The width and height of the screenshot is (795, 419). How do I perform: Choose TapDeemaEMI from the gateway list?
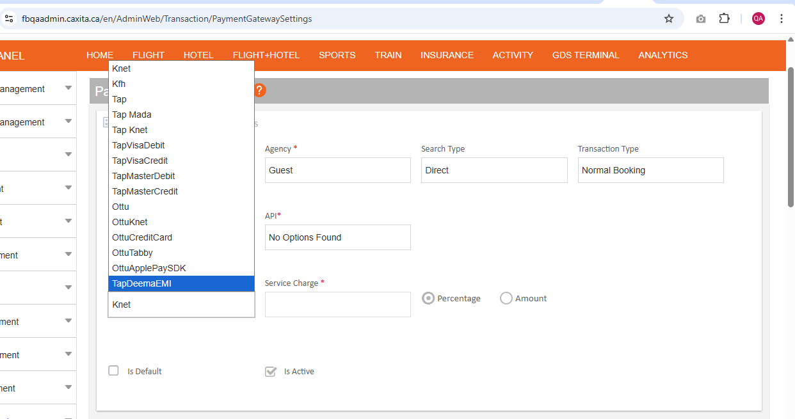[181, 283]
